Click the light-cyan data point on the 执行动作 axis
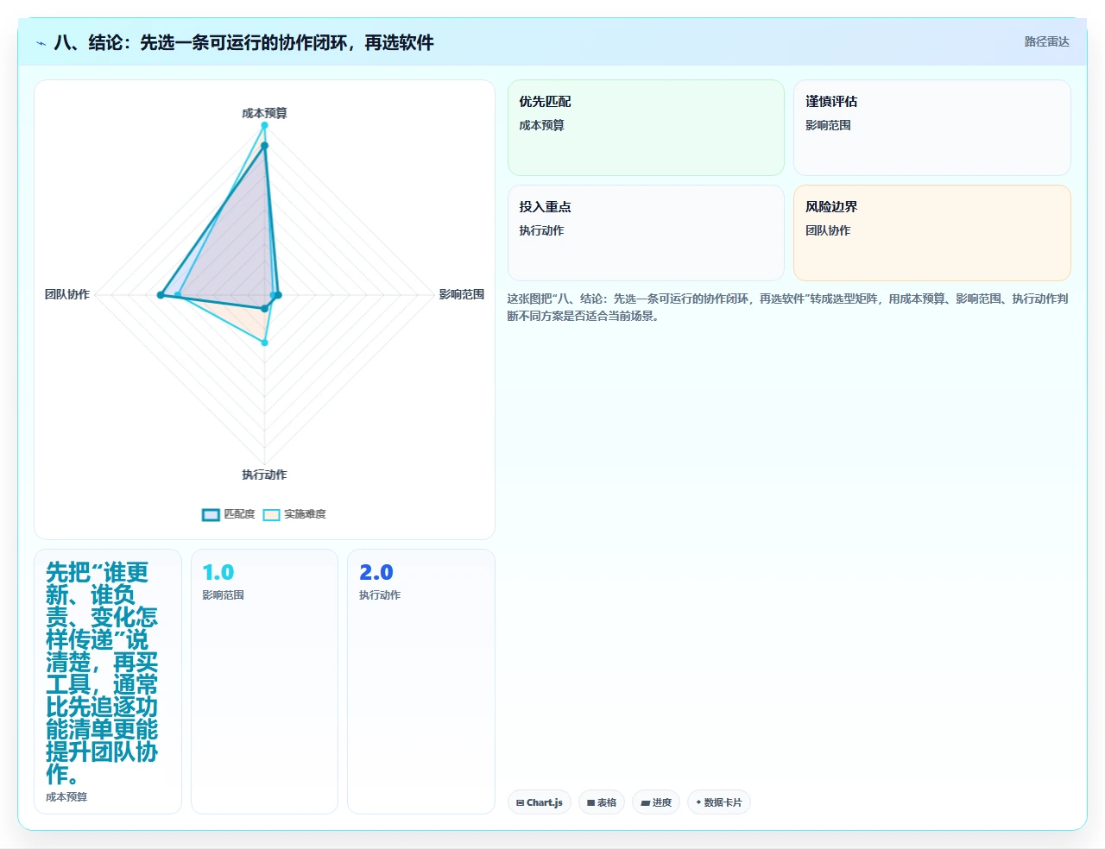 264,343
